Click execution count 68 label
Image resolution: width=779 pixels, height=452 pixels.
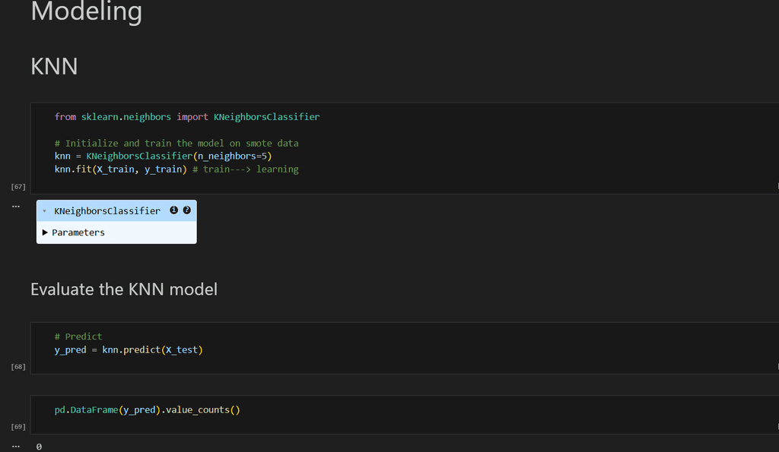pyautogui.click(x=18, y=366)
